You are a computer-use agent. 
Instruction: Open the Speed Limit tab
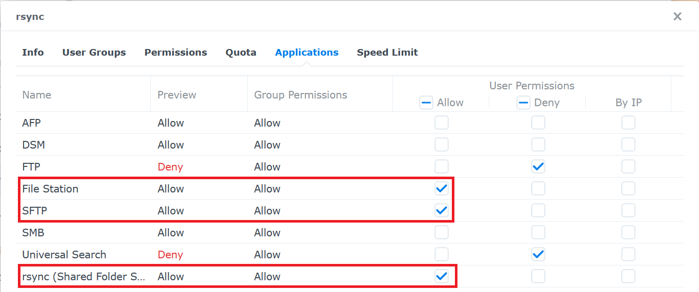click(387, 52)
